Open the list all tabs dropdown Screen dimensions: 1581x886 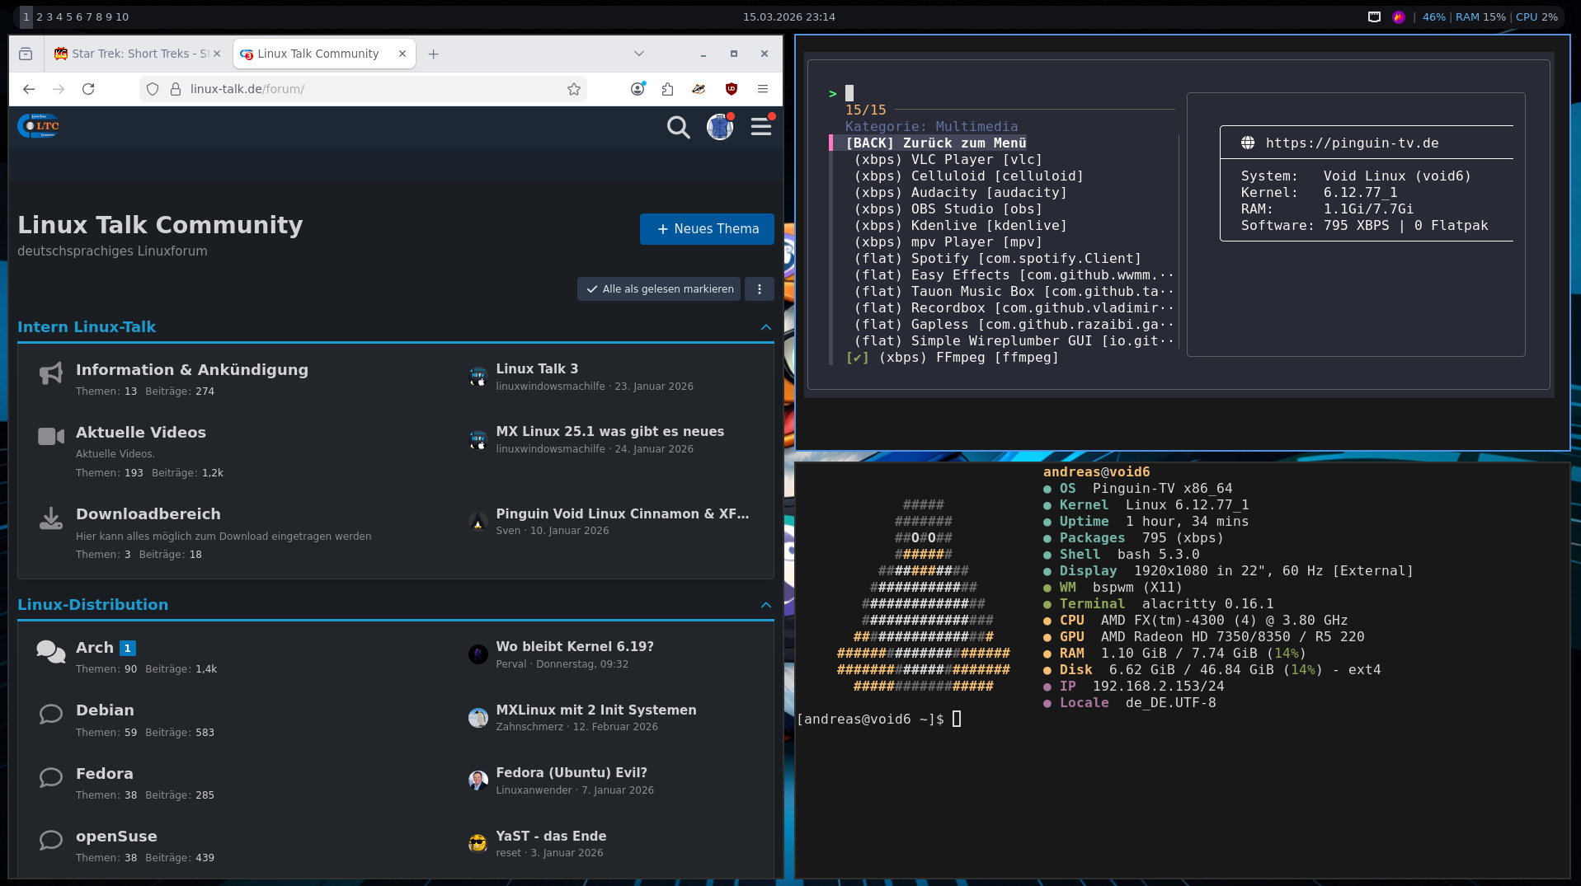click(x=638, y=54)
